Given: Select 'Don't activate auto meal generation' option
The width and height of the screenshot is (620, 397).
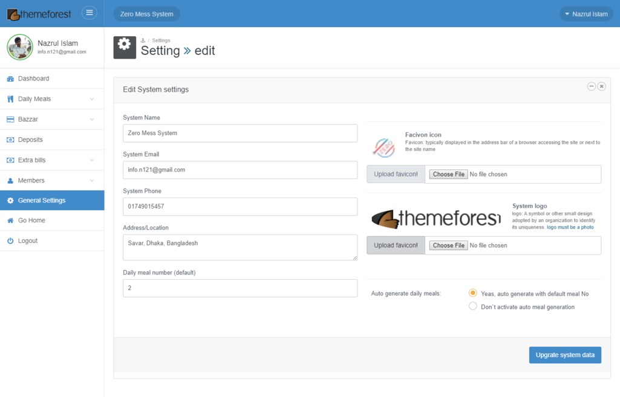Looking at the screenshot, I should 473,306.
